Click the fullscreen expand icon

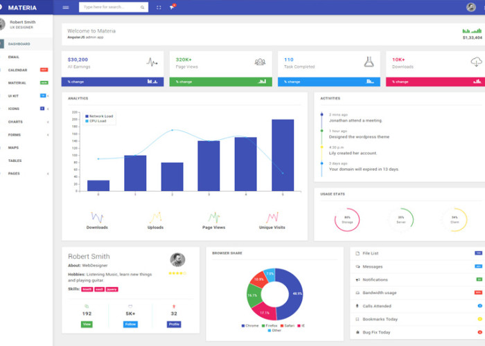tap(159, 8)
